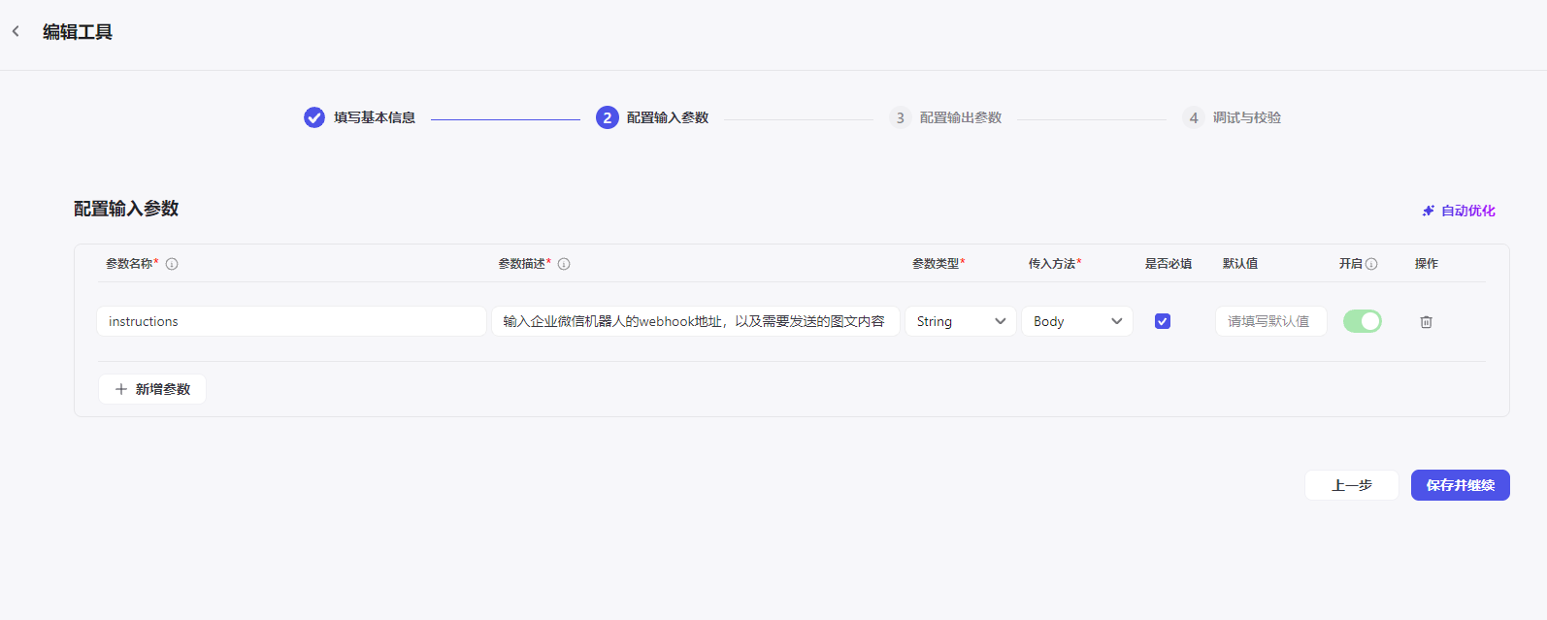Screen dimensions: 1547x620
Task: Delete the instructions parameter with trash icon
Action: tap(1427, 321)
